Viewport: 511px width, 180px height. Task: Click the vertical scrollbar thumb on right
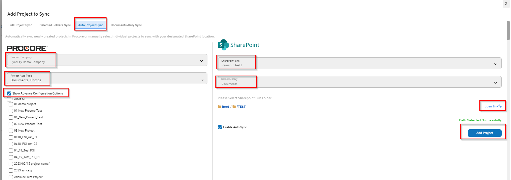click(x=508, y=30)
